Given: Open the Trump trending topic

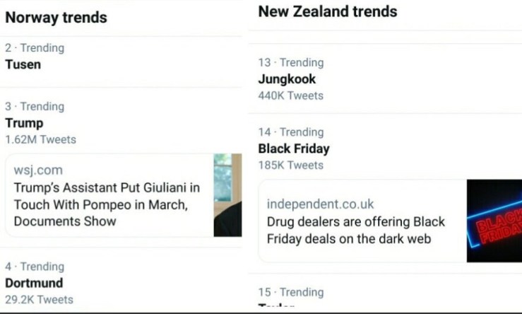Looking at the screenshot, I should pyautogui.click(x=24, y=123).
